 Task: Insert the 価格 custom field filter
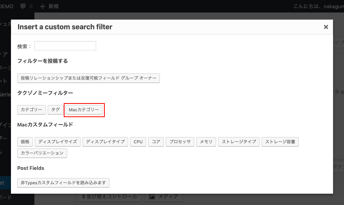pos(25,142)
